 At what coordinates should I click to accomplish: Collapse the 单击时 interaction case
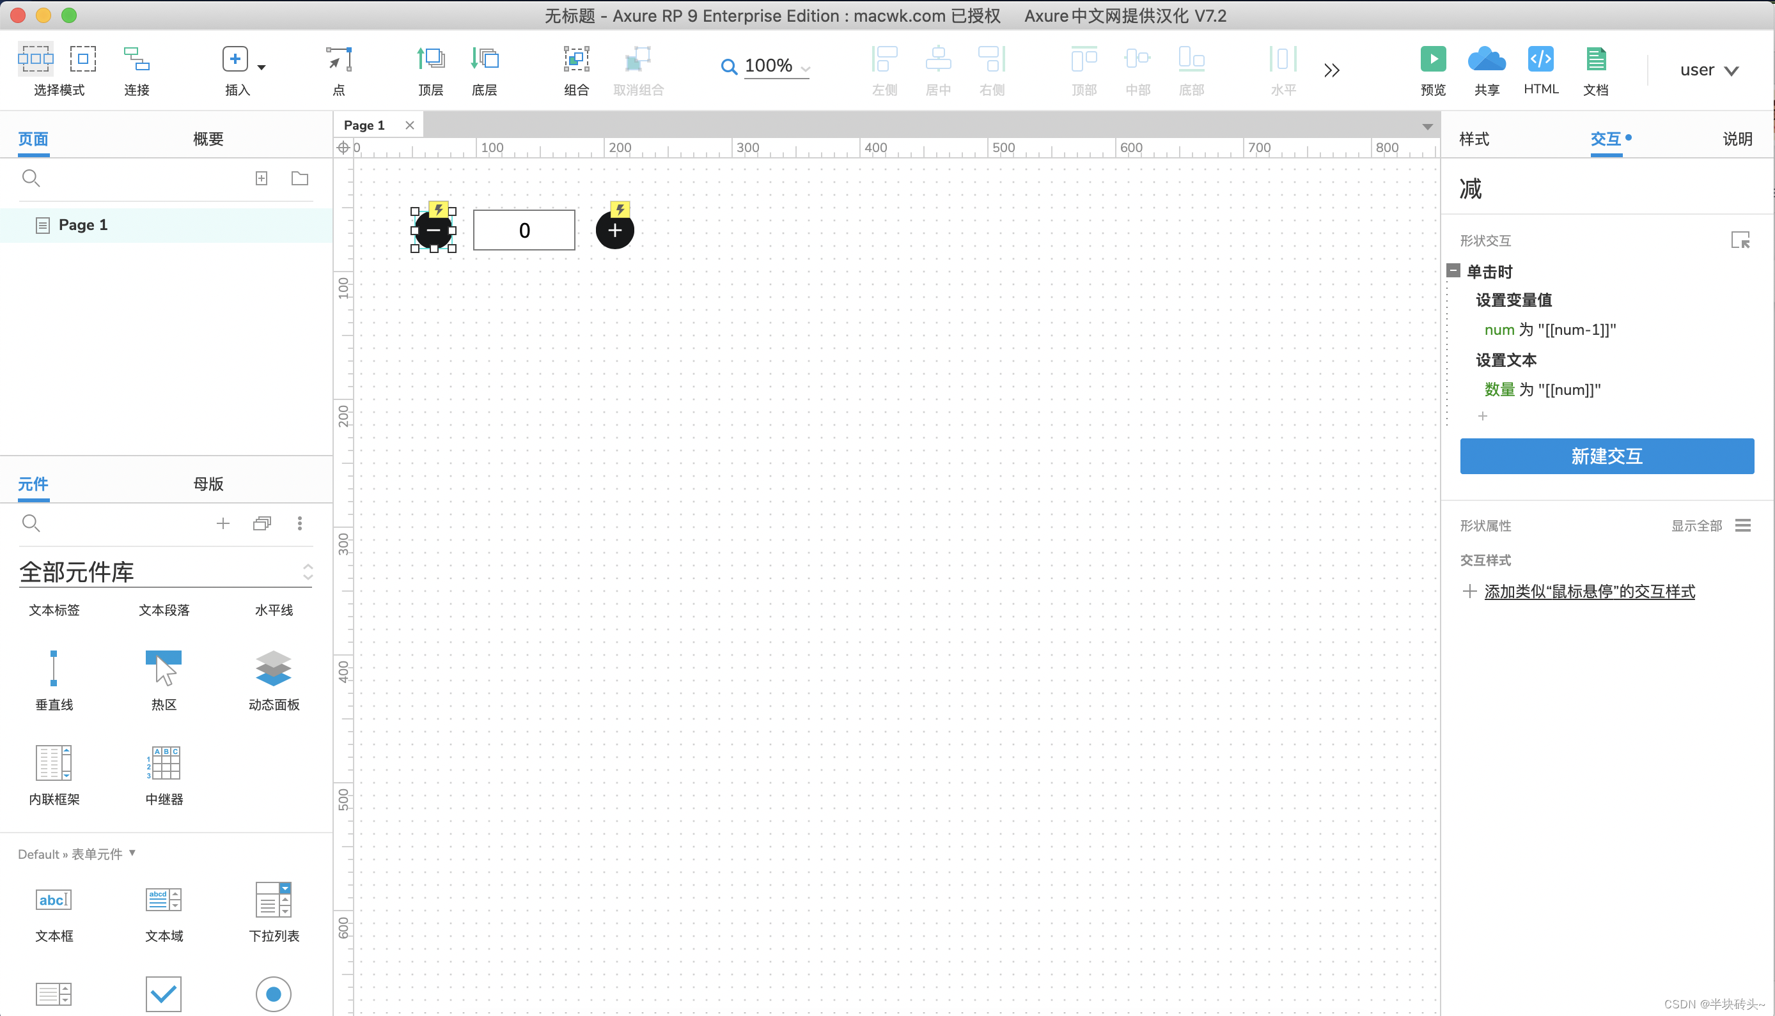[x=1453, y=271]
